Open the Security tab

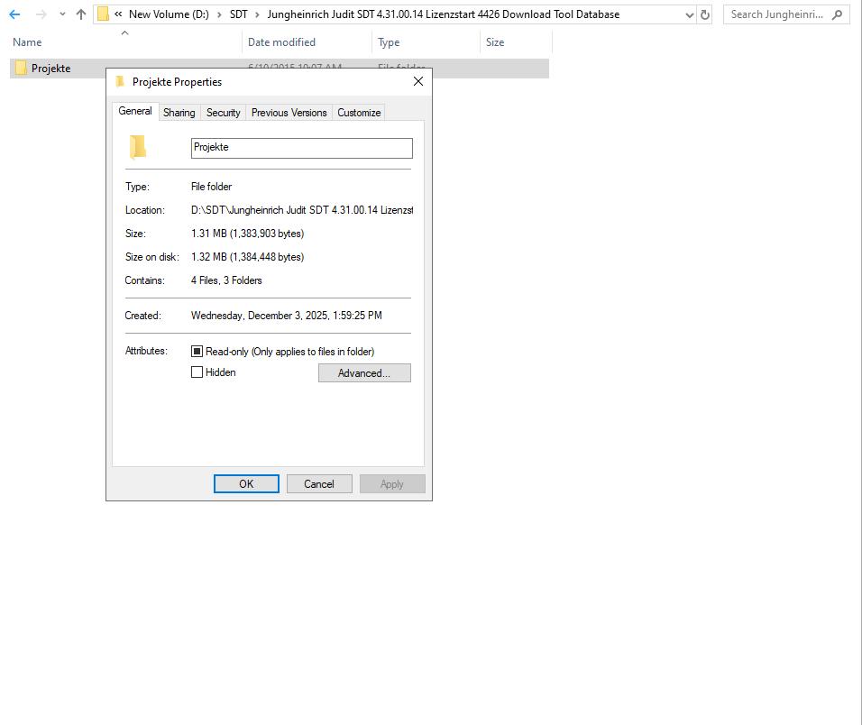(x=224, y=113)
